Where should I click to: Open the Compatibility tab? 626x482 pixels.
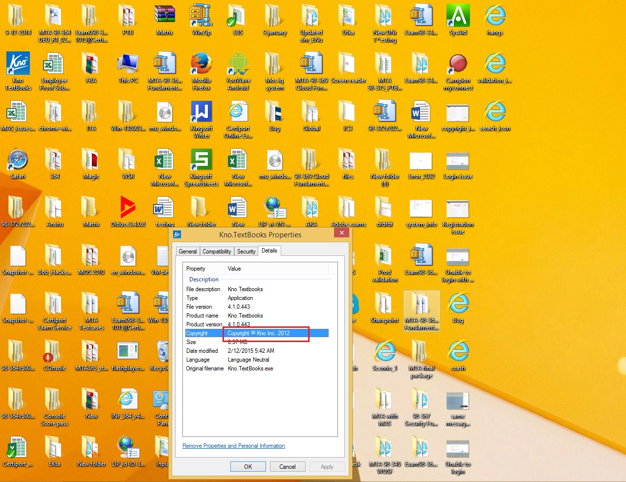[217, 252]
